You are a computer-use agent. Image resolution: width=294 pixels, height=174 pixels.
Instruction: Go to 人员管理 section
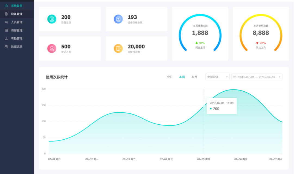click(17, 22)
